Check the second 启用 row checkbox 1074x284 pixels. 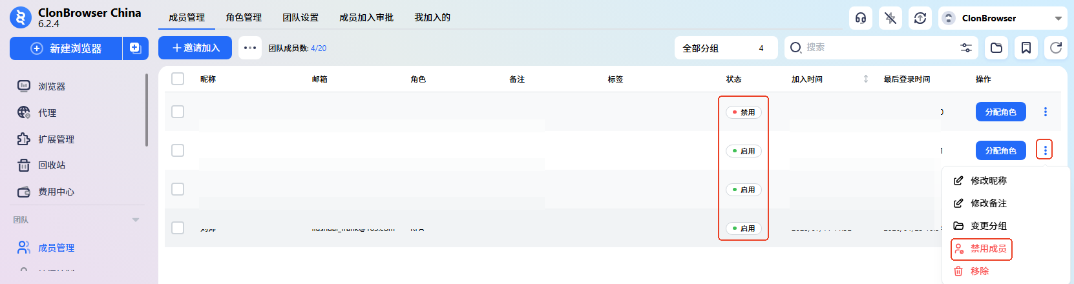click(x=178, y=189)
